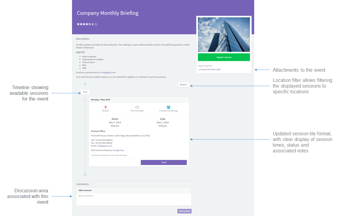The height and width of the screenshot is (216, 337).
Task: Click the blue seats remaining group icon
Action: [168, 106]
